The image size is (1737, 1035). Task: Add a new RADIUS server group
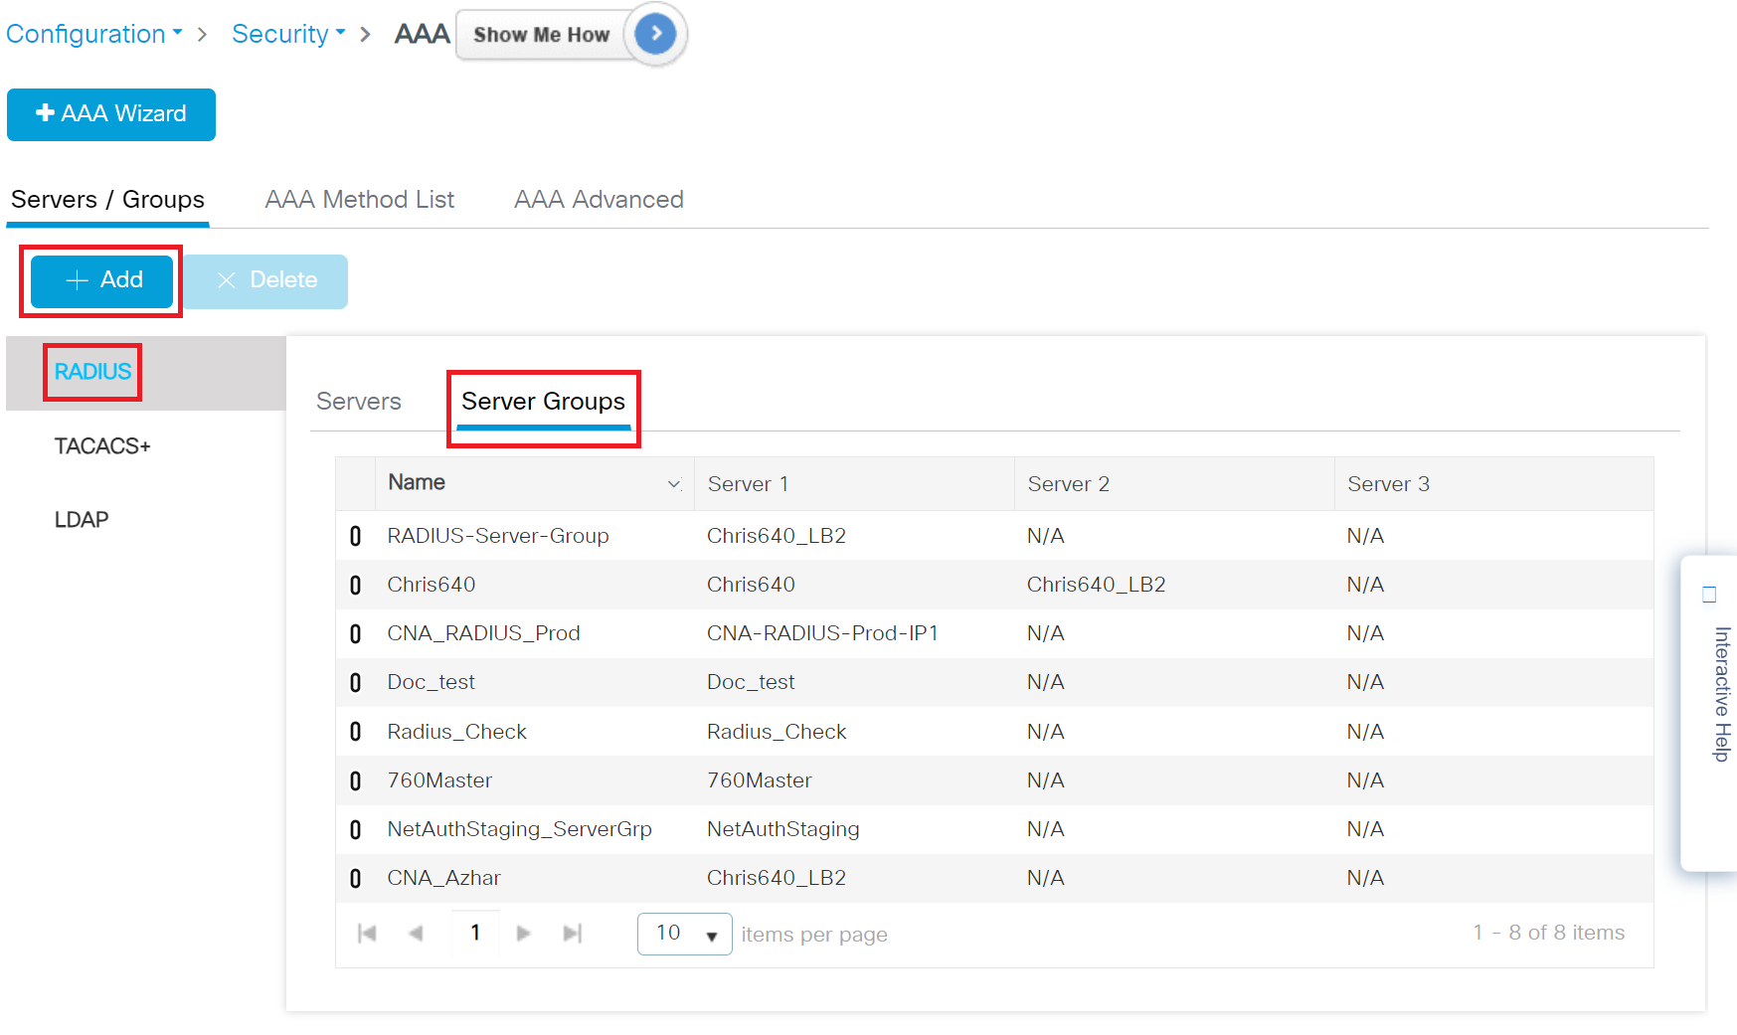click(102, 281)
